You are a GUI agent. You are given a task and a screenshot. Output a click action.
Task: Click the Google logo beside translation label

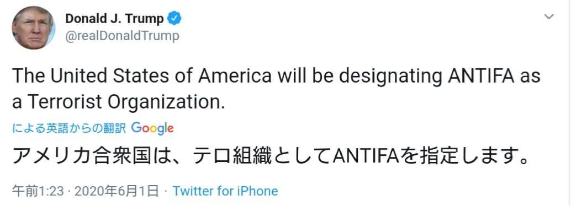(152, 128)
